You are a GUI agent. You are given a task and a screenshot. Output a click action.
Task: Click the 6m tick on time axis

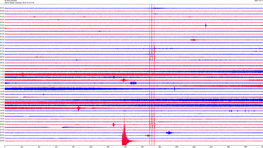tap(56, 147)
